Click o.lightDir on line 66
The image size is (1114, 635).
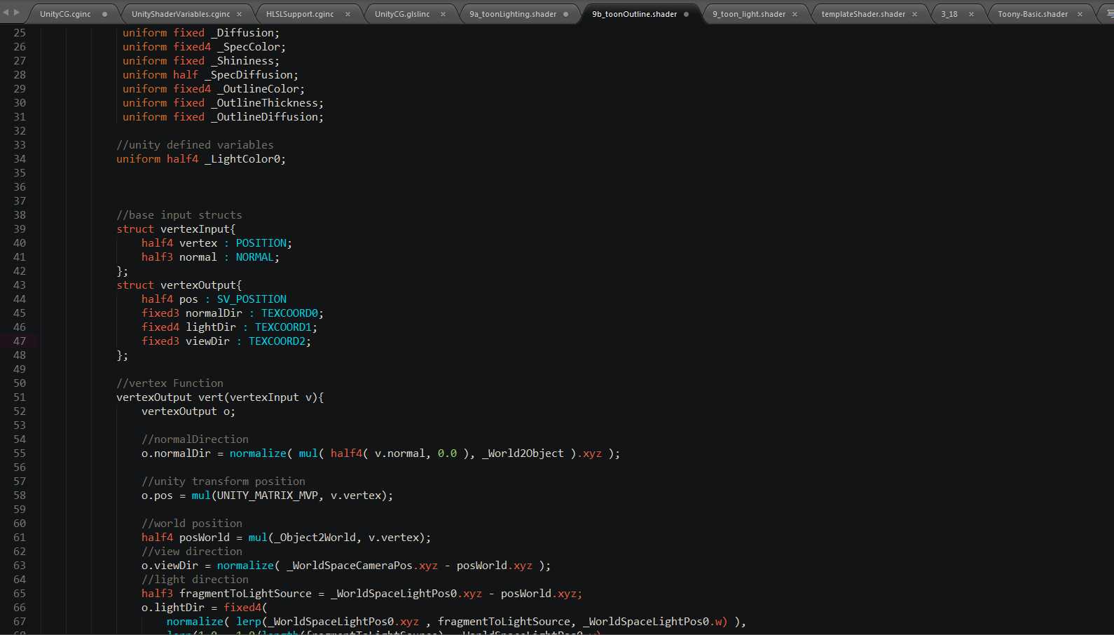pyautogui.click(x=173, y=608)
